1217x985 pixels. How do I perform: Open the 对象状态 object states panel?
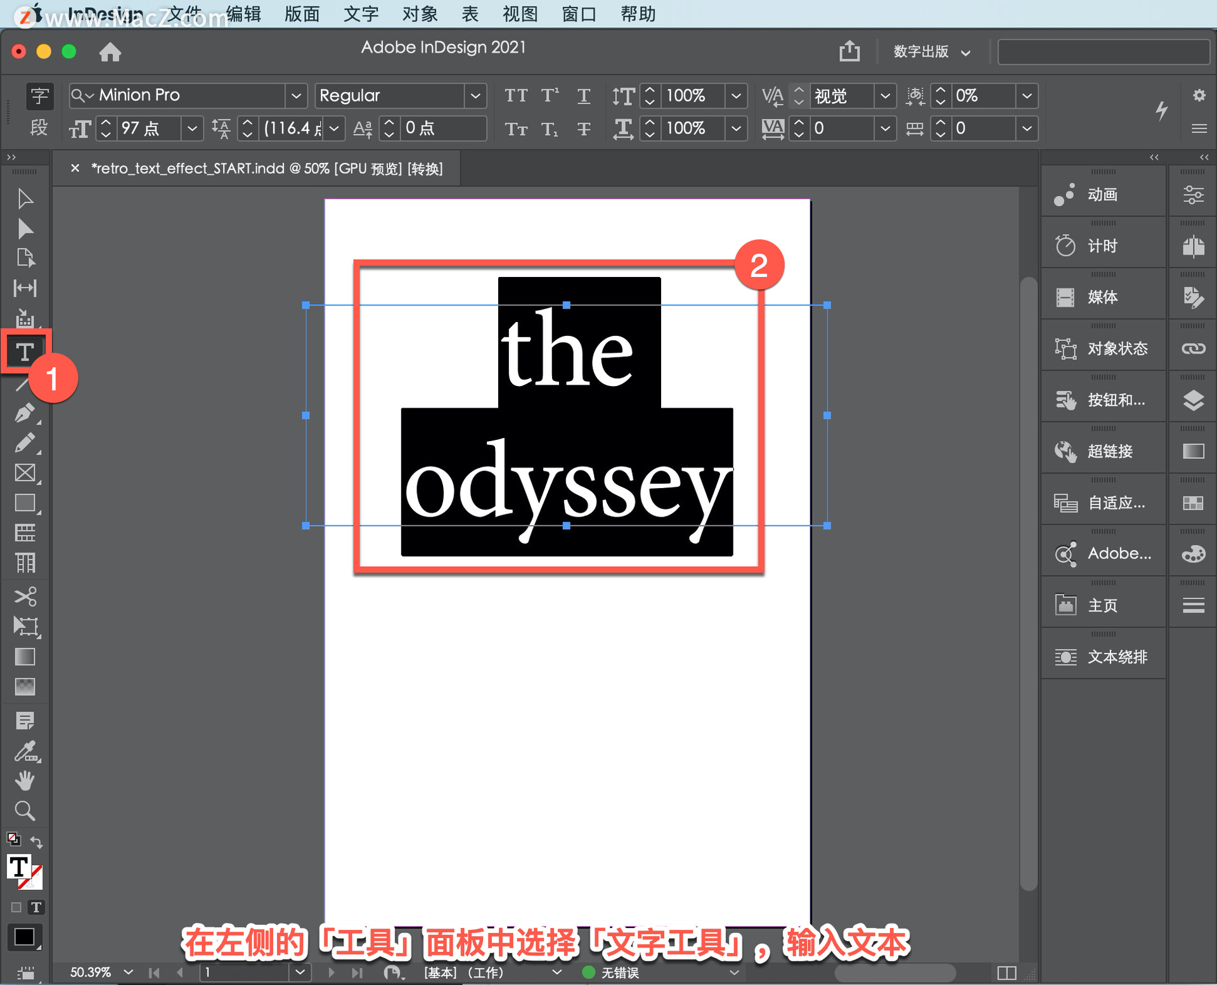pyautogui.click(x=1103, y=349)
